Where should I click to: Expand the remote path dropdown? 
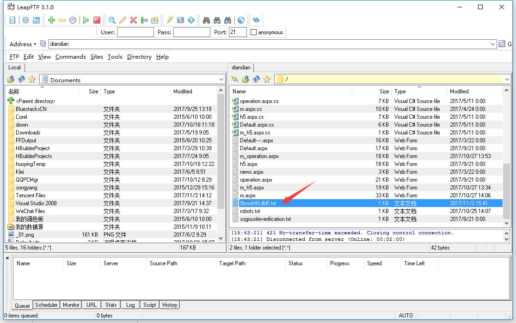(x=507, y=79)
